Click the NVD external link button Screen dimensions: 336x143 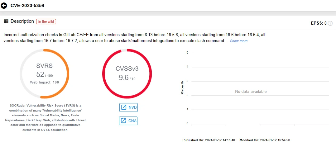coord(128,107)
